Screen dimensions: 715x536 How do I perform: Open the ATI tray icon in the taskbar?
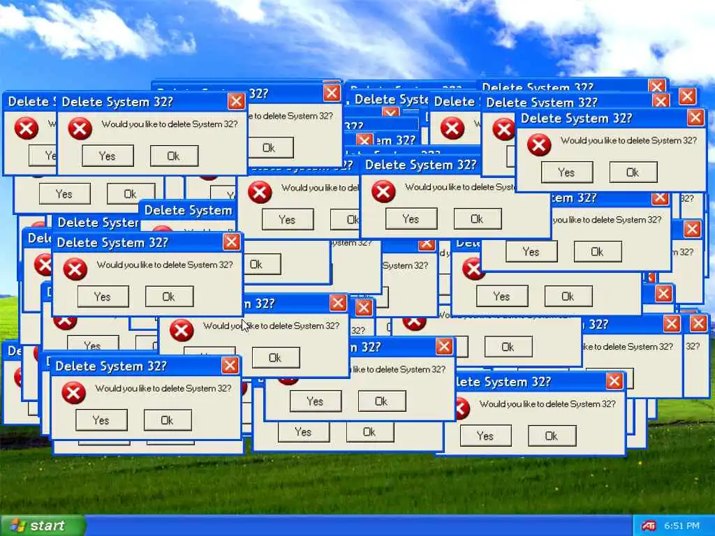[x=648, y=526]
